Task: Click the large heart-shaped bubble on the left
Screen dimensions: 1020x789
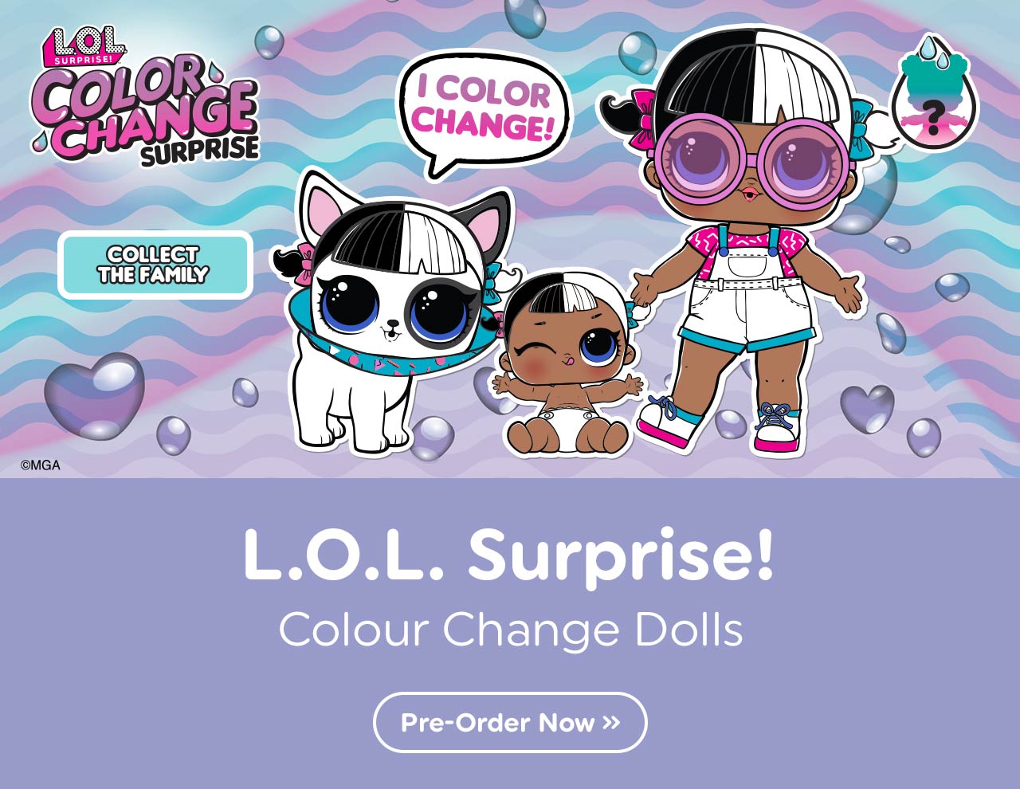Action: click(94, 394)
